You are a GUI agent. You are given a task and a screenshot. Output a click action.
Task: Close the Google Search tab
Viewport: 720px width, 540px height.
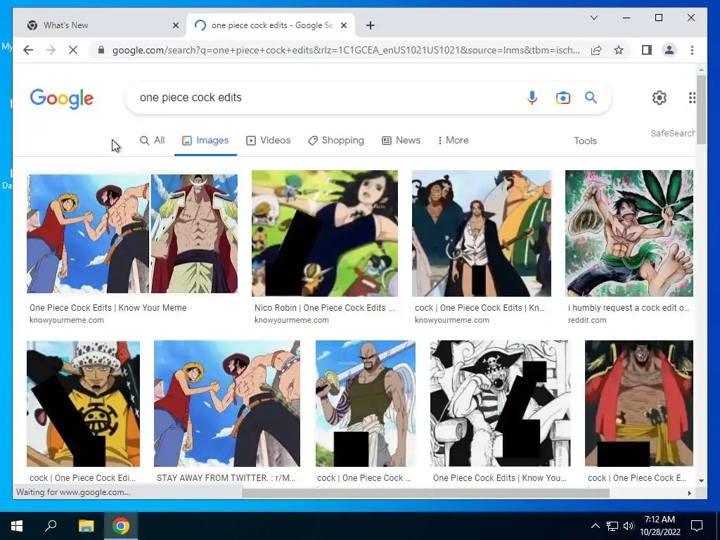(x=343, y=25)
